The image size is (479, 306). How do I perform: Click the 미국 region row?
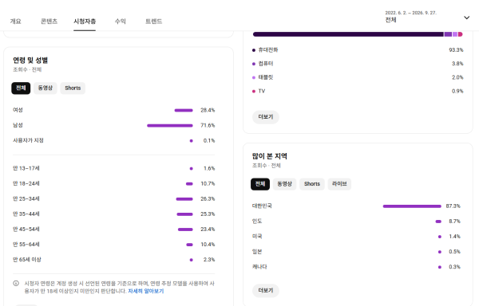356,237
